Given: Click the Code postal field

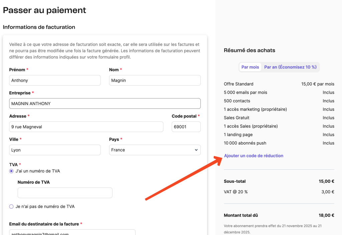Looking at the screenshot, I should (x=186, y=127).
